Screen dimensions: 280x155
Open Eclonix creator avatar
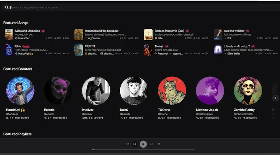[x=58, y=91]
